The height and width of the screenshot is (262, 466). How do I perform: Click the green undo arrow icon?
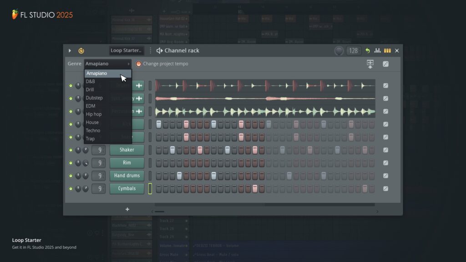point(368,50)
